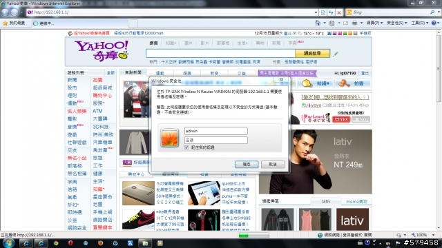
Task: Expand the Bing search provider dropdown
Action: coord(439,12)
